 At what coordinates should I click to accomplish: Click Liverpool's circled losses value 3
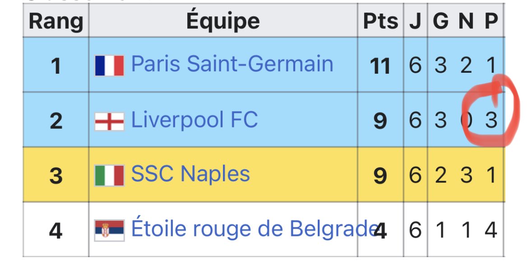coord(491,120)
